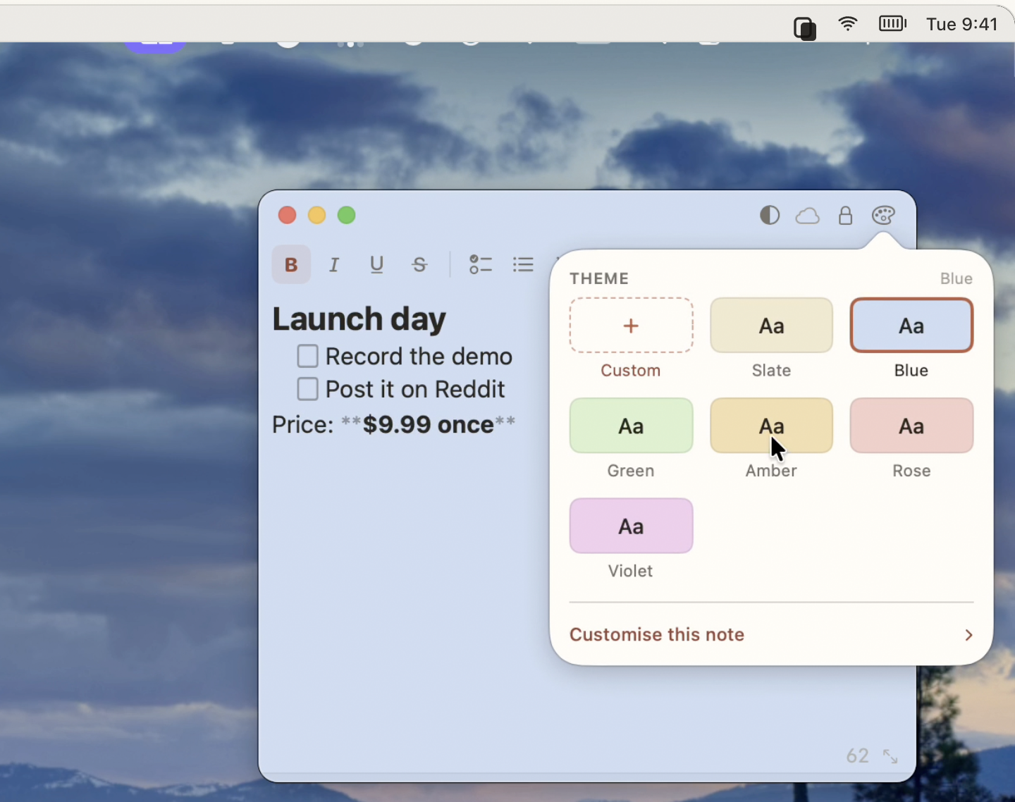Screen dimensions: 1015x802
Task: Choose the Violet theme swatch
Action: pos(632,526)
